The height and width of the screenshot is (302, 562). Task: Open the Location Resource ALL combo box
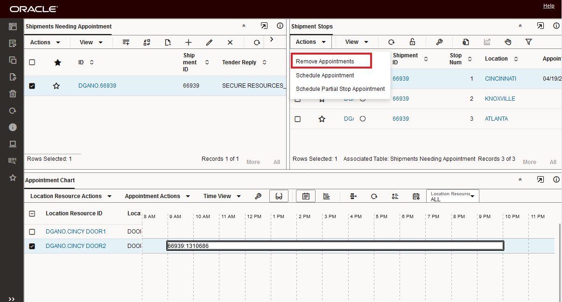(x=452, y=196)
